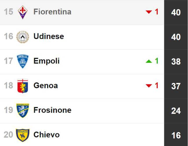Open the Fiorentina team name link

52,12
